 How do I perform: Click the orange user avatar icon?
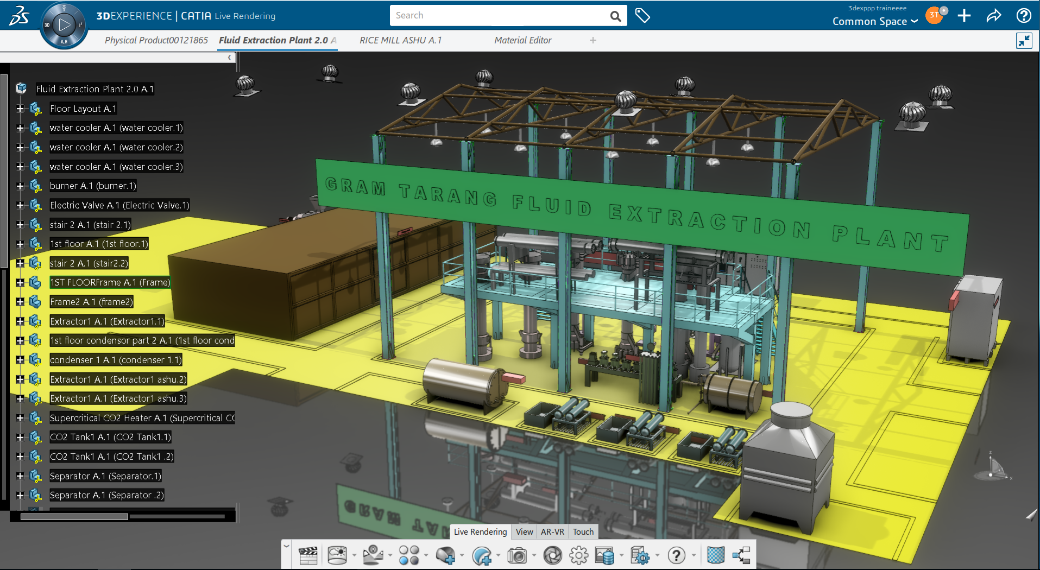(x=934, y=15)
